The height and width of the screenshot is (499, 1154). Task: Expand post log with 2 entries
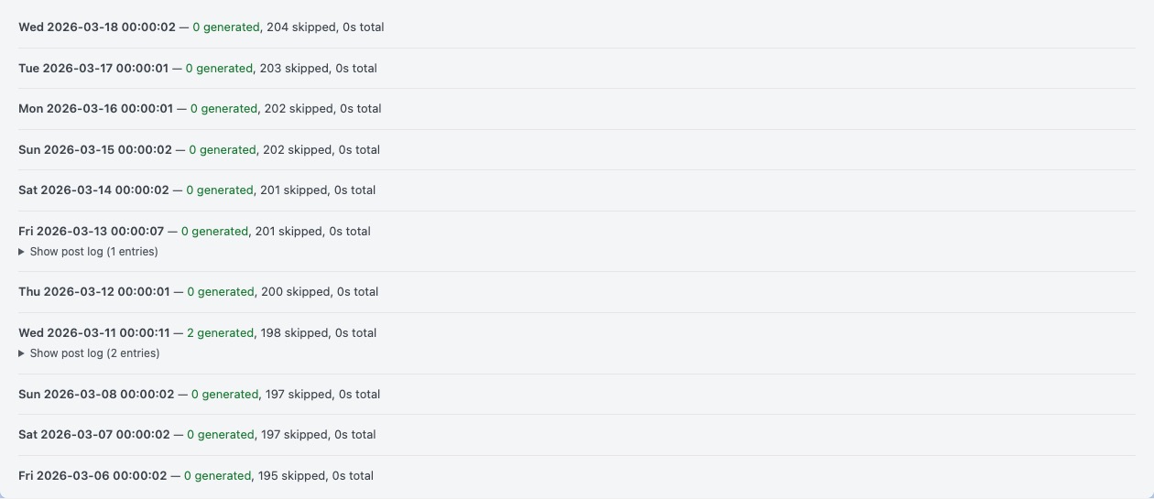pyautogui.click(x=89, y=353)
